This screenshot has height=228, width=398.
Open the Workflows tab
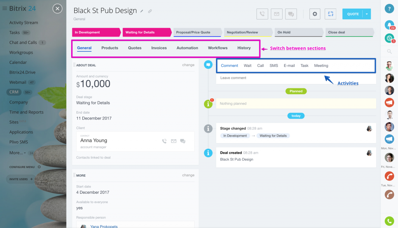coord(218,48)
